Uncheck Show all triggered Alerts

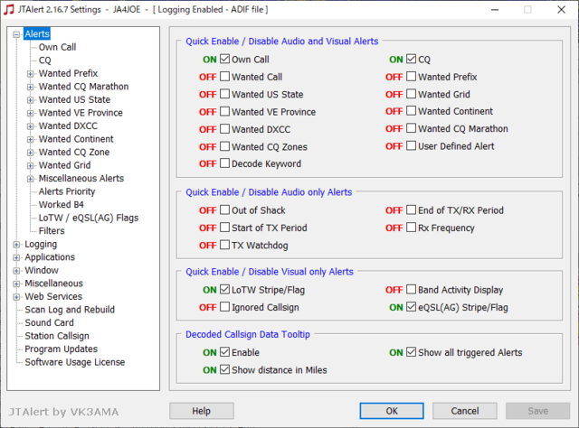coord(411,352)
